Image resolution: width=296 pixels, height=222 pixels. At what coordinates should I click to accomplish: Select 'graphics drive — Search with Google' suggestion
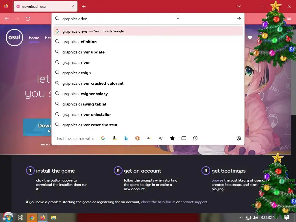(x=148, y=31)
